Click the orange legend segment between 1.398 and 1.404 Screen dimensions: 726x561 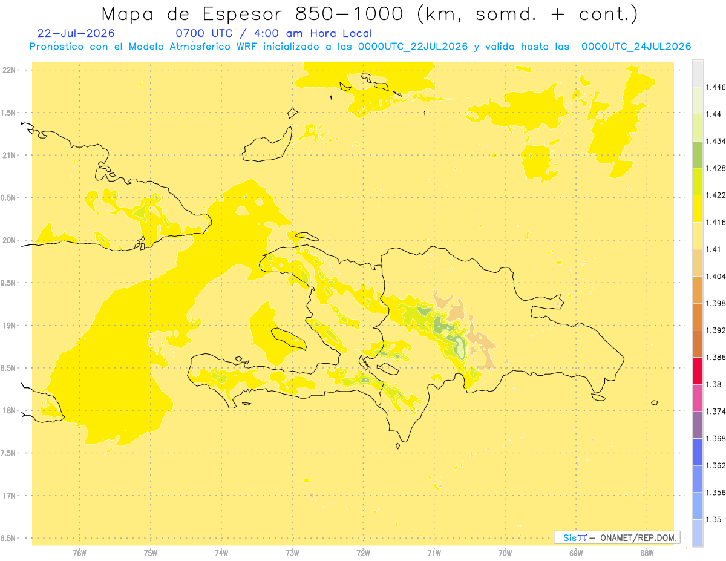tap(698, 289)
